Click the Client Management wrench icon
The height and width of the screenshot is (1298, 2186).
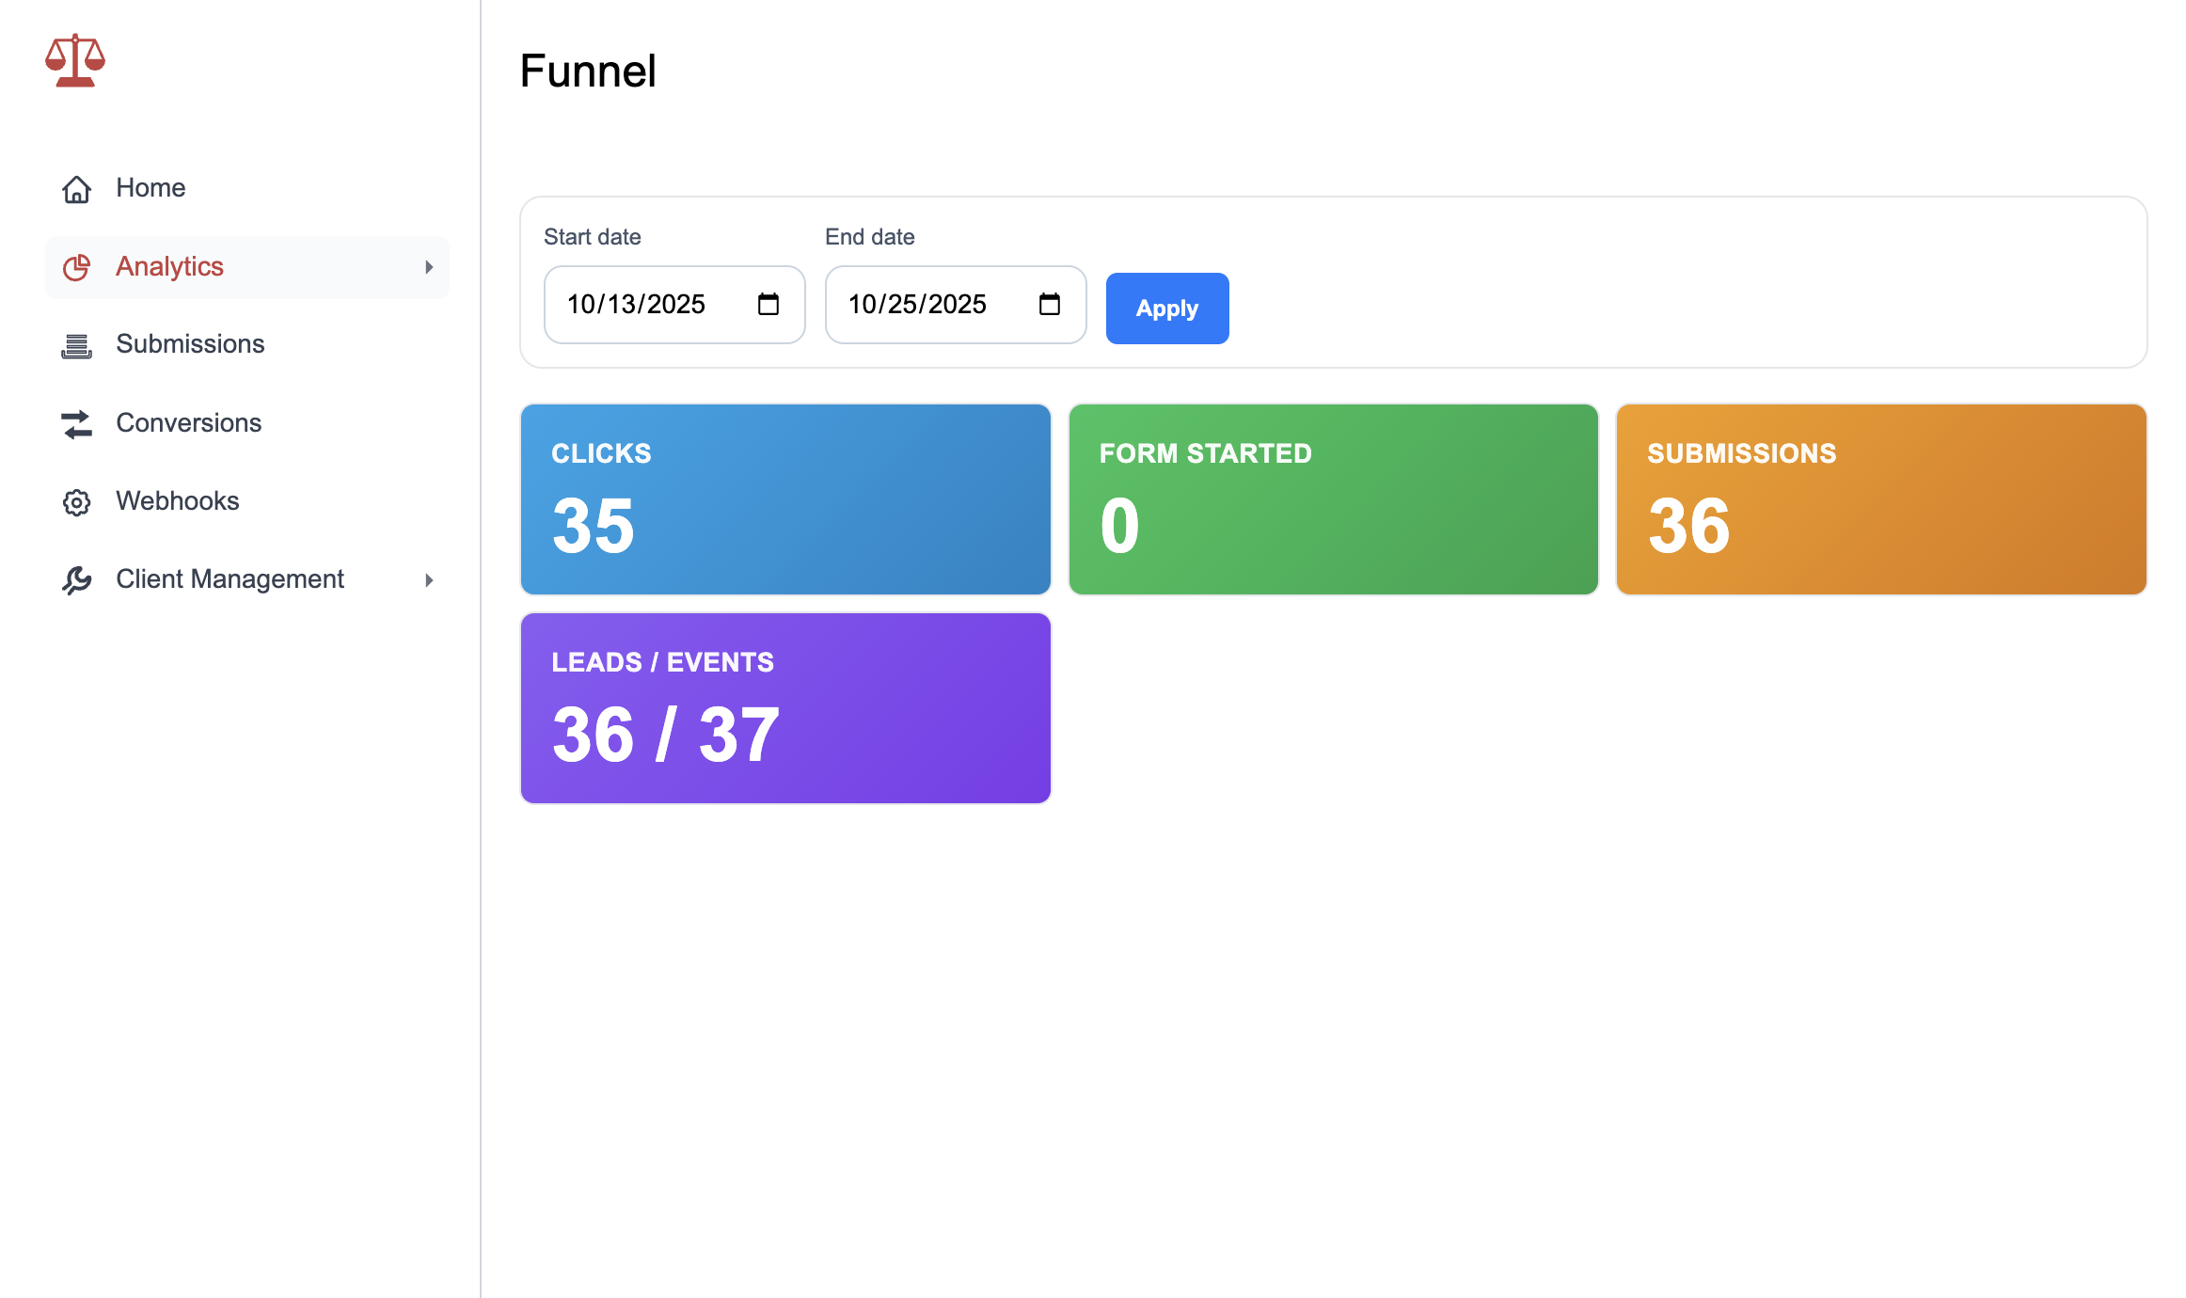pyautogui.click(x=77, y=579)
